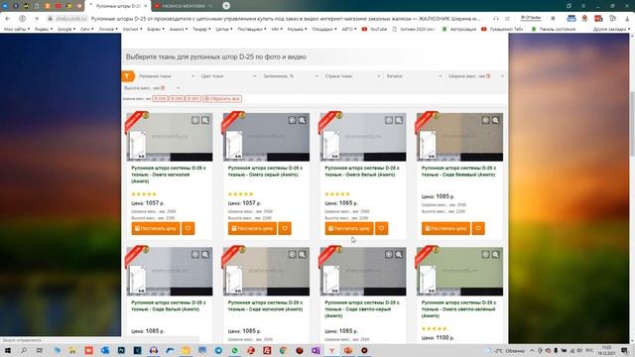
Task: Expand Каталог filter dropdown
Action: click(414, 76)
